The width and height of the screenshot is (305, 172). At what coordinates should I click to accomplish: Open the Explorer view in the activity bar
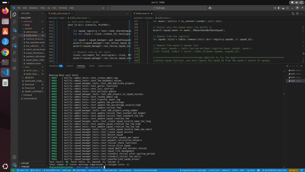click(14, 15)
